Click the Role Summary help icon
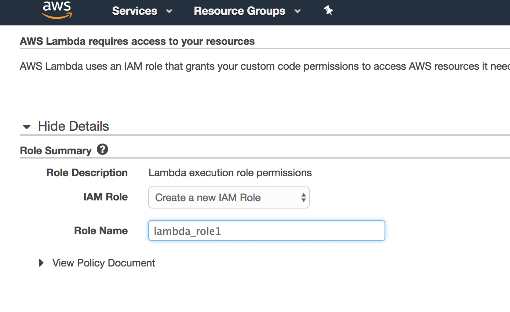This screenshot has height=312, width=510. [102, 149]
